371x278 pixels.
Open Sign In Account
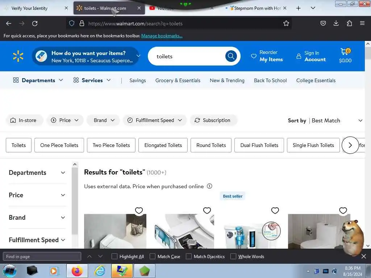tap(311, 56)
